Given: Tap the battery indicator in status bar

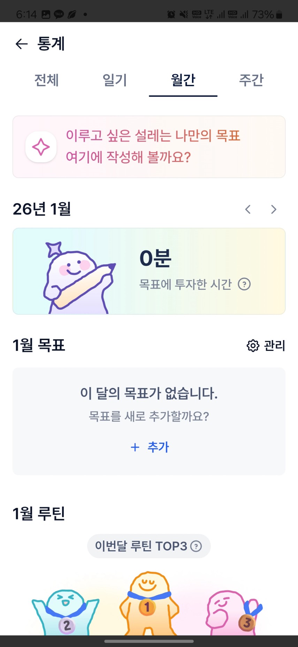Looking at the screenshot, I should click(x=279, y=15).
